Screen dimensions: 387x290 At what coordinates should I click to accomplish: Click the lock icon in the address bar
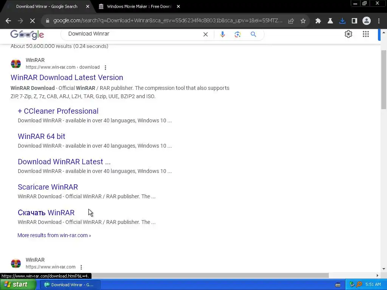[x=48, y=21]
